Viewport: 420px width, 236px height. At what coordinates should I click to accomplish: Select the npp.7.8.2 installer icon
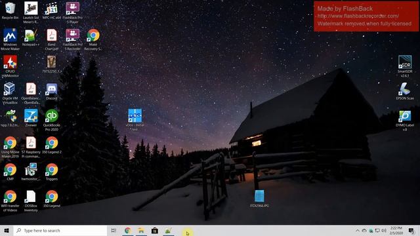coord(10,118)
